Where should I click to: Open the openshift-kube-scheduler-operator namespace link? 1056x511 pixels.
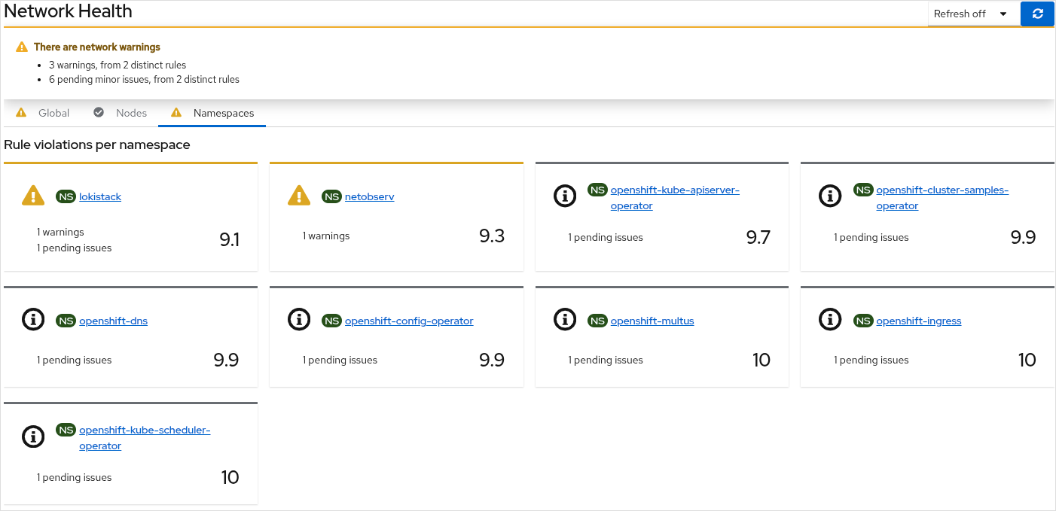click(x=144, y=430)
